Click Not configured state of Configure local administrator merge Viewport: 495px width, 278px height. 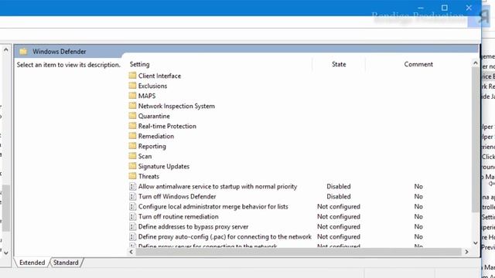point(339,207)
